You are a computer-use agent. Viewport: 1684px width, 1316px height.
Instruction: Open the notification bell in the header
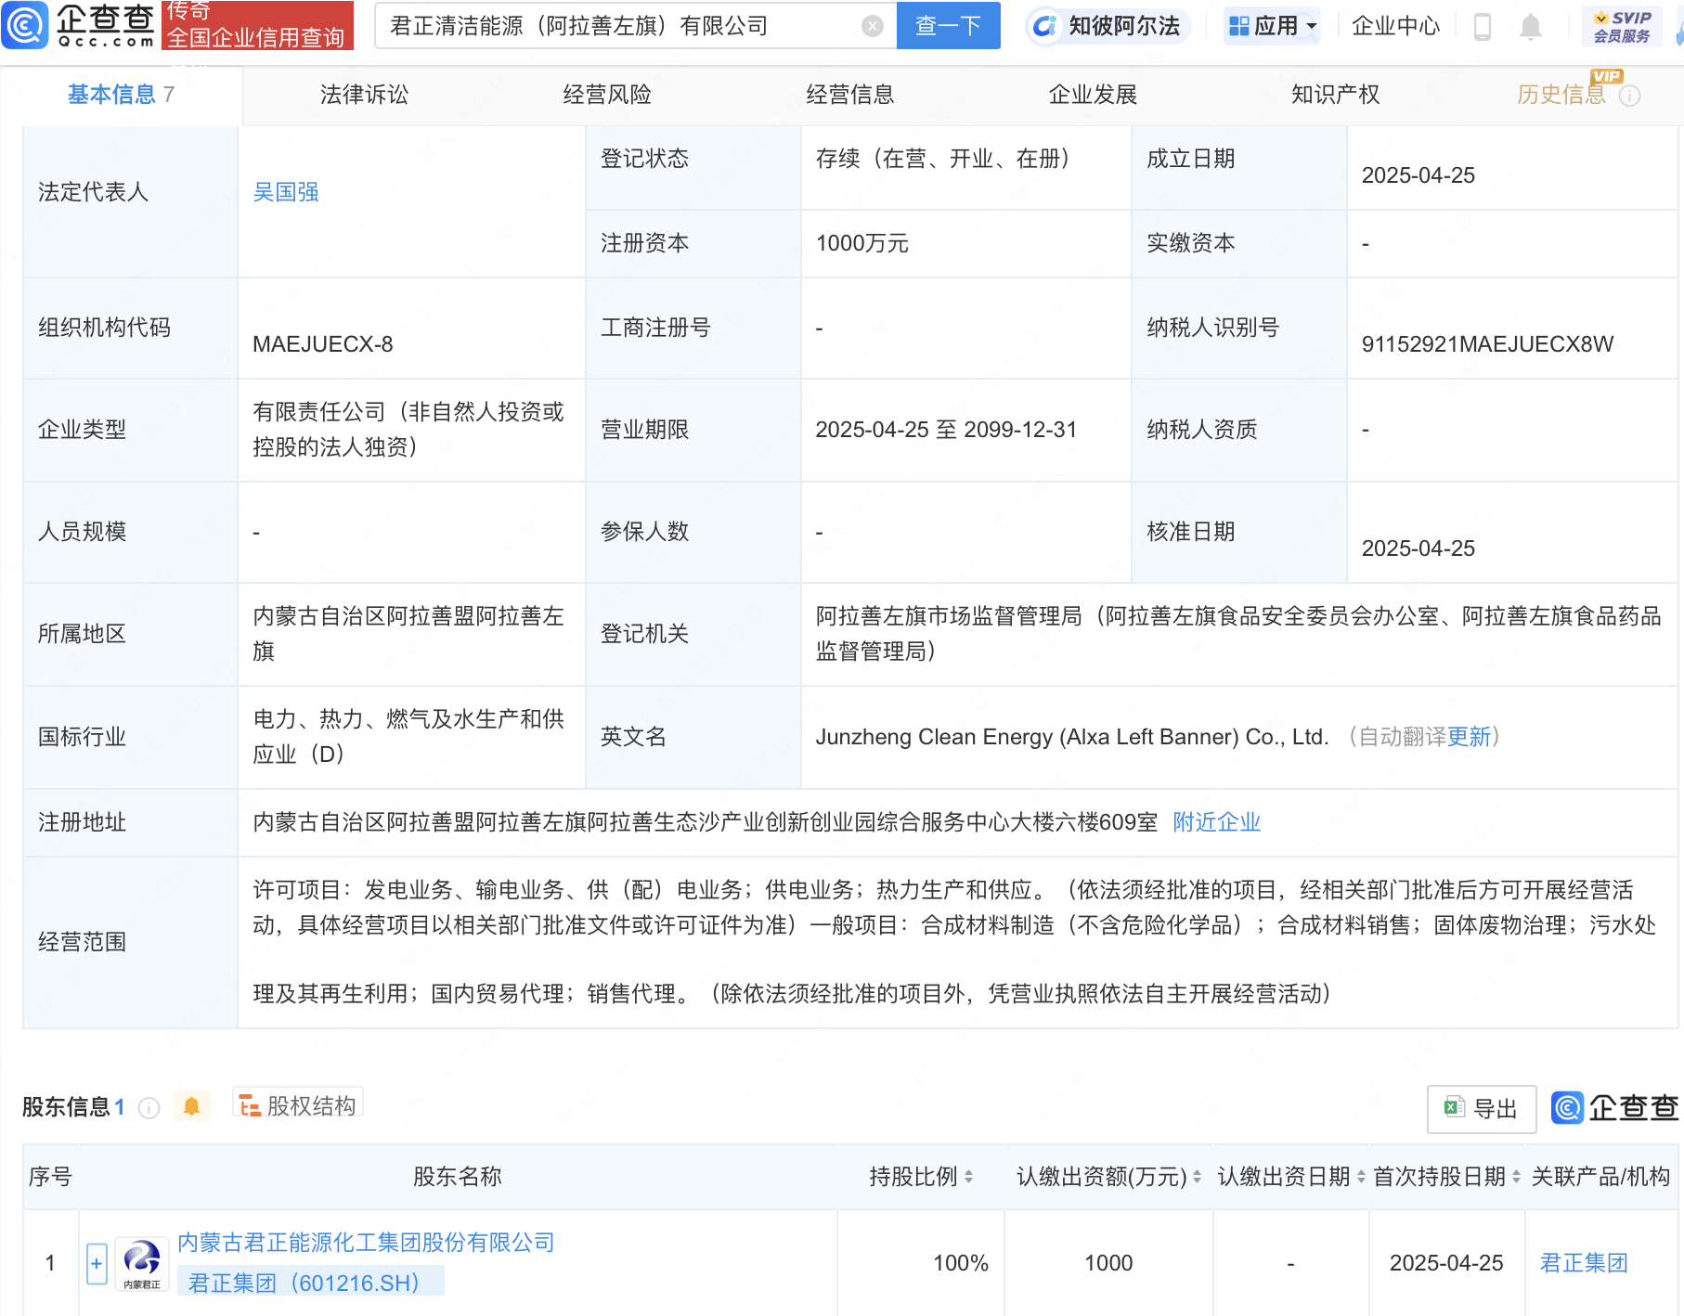click(x=1531, y=27)
